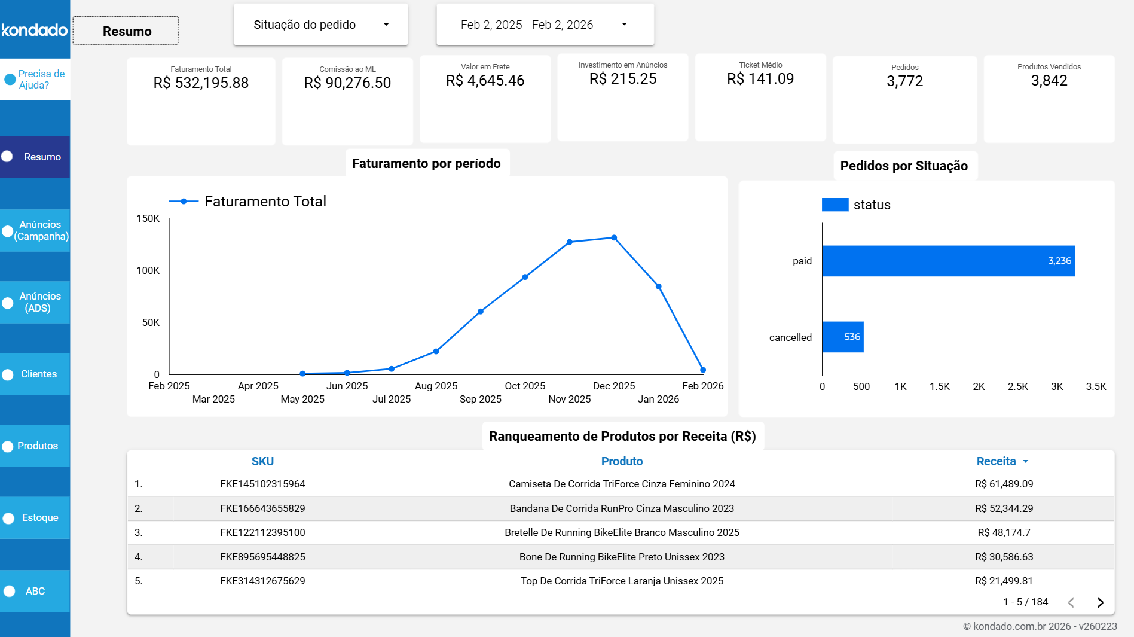Click the kondado logo
Screen dimensions: 1134x637
coord(34,30)
